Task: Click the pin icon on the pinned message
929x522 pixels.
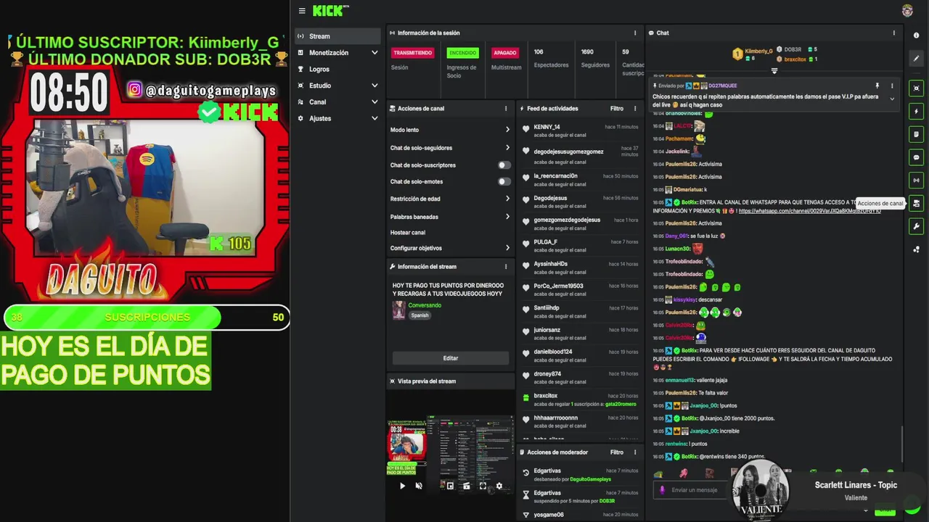Action: [877, 86]
